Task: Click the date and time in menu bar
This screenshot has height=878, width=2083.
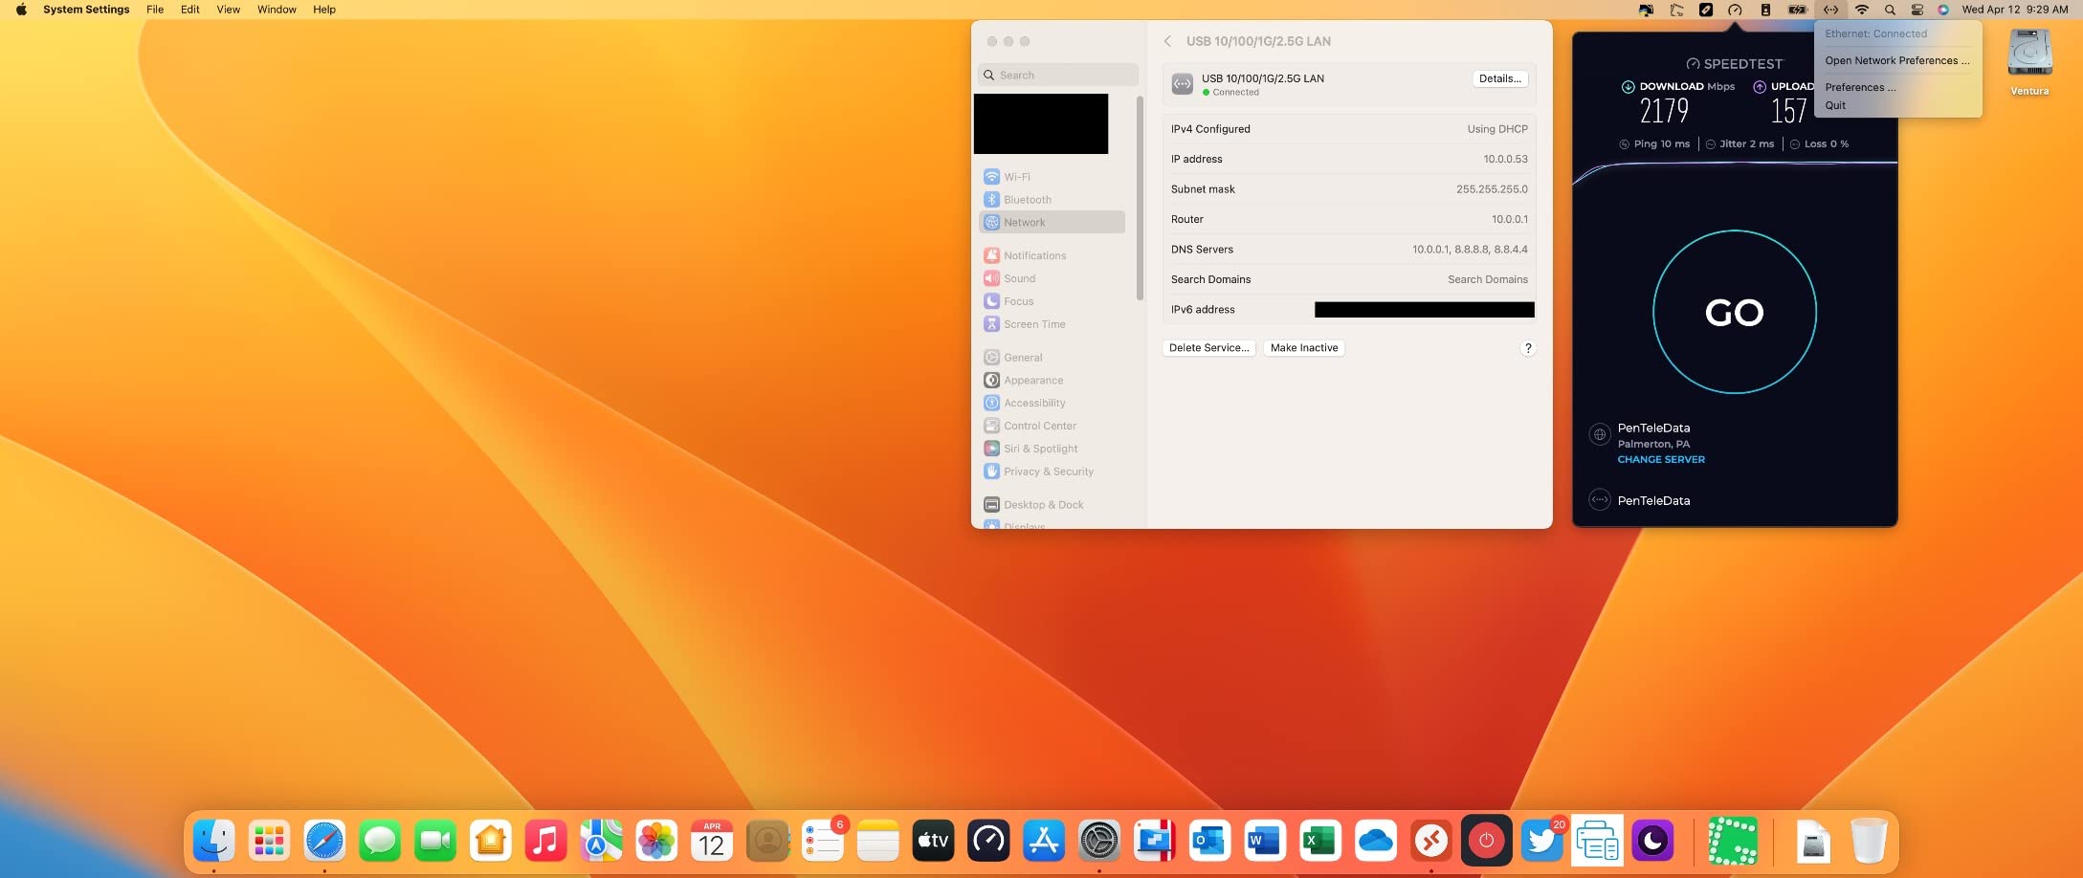Action: 2015,10
